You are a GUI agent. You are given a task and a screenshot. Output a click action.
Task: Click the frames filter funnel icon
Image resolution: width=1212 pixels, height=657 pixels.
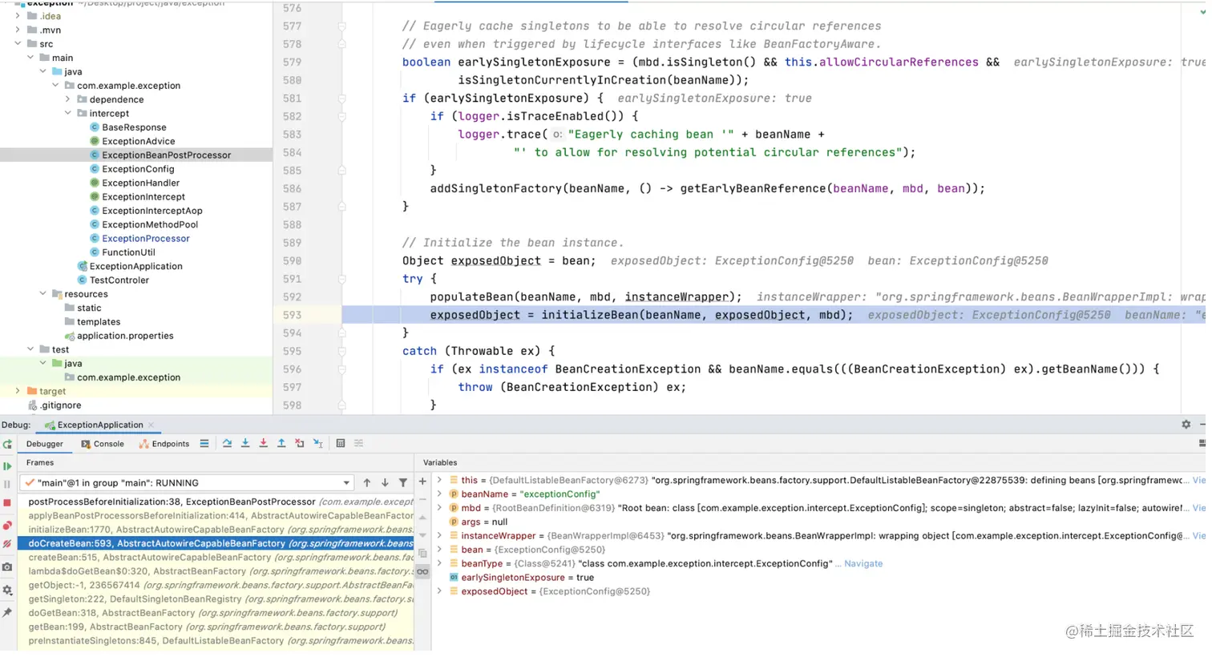point(403,483)
